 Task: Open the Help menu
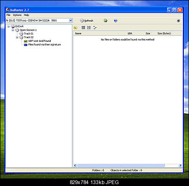coord(26,15)
